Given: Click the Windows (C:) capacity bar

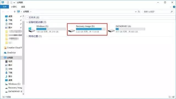Looking at the screenshot, I should pos(51,29).
